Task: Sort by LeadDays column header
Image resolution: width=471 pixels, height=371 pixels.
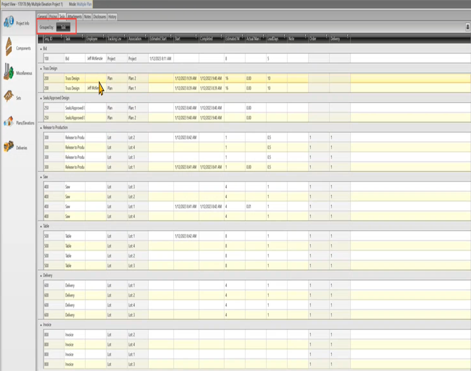Action: 276,38
